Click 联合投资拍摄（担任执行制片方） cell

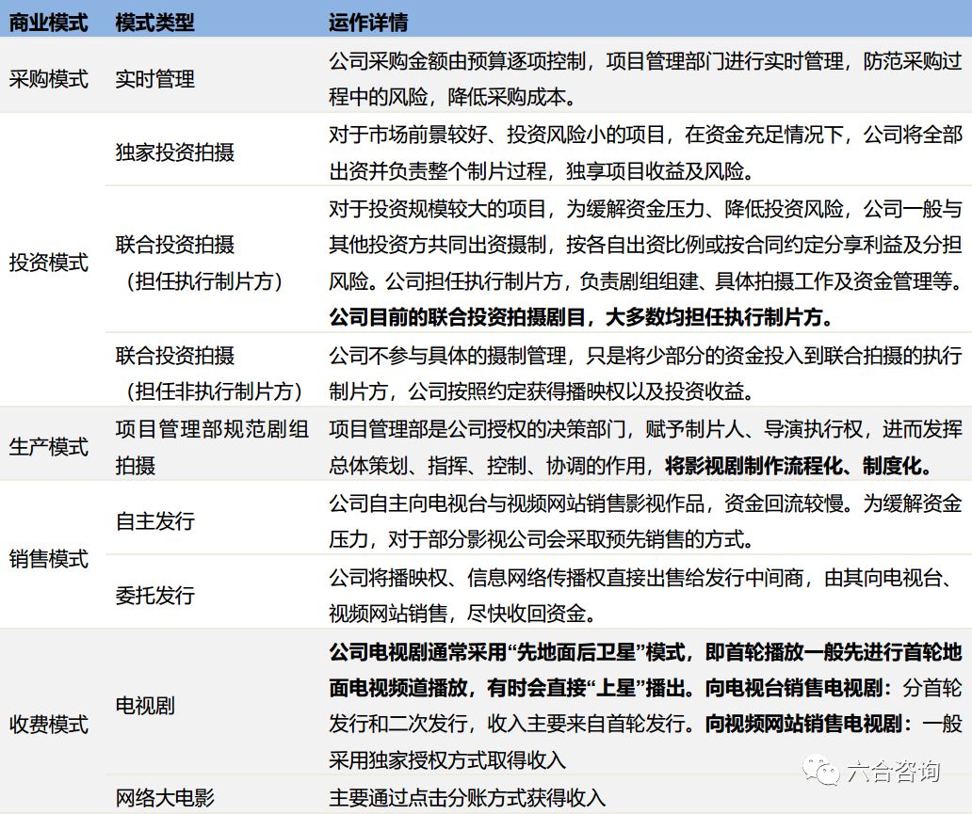click(200, 263)
